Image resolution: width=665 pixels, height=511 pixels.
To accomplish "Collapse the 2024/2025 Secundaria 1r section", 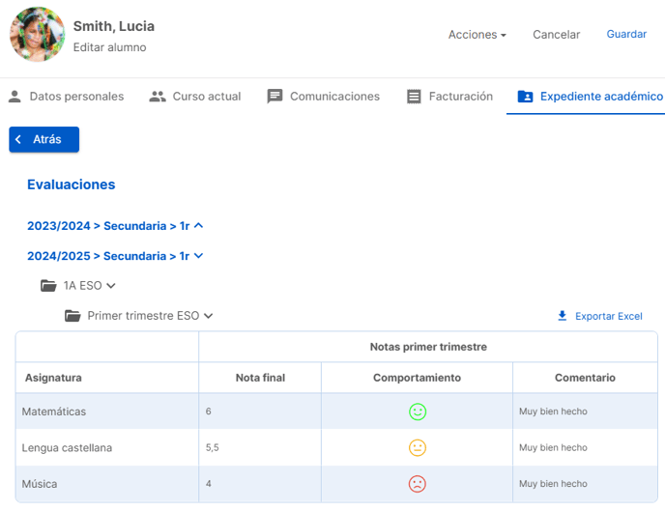I will click(x=115, y=256).
